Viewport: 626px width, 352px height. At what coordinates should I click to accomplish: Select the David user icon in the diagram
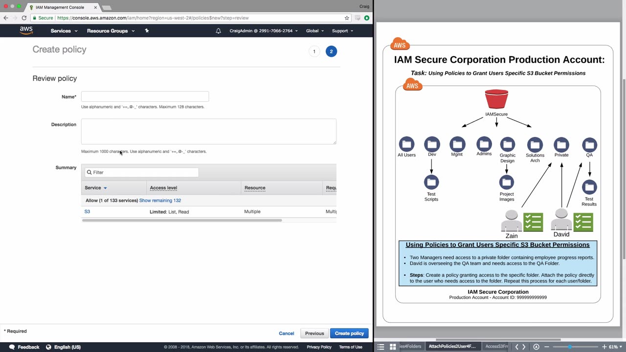coord(561,220)
